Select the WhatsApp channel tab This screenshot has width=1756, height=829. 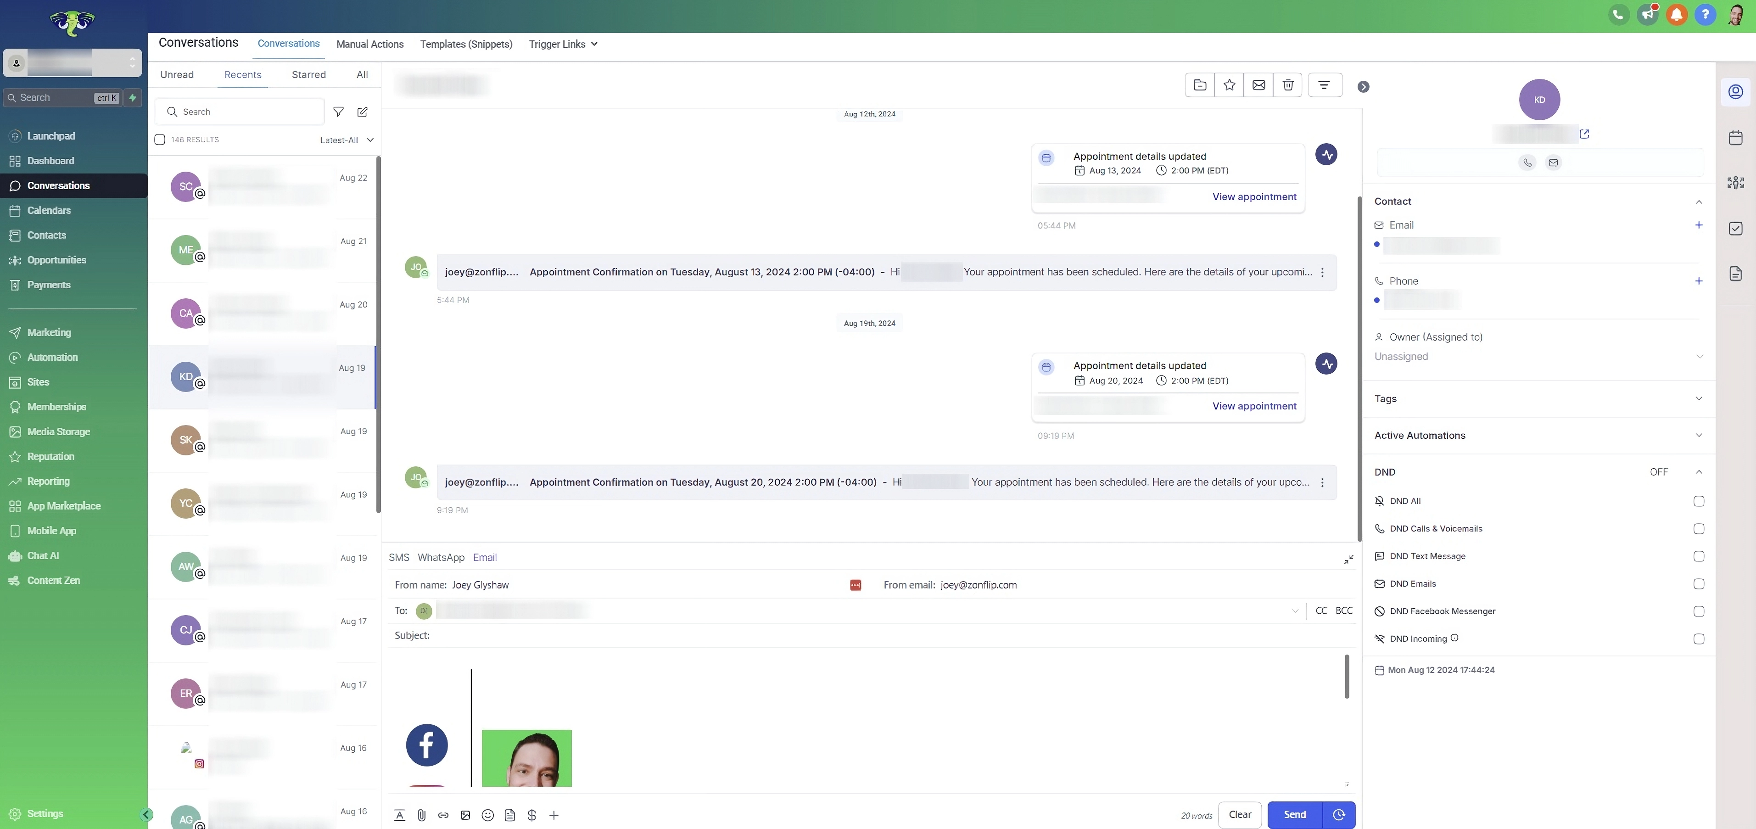(441, 558)
